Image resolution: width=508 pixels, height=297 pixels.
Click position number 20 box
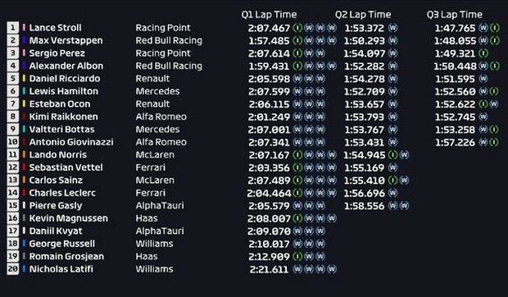pyautogui.click(x=13, y=269)
